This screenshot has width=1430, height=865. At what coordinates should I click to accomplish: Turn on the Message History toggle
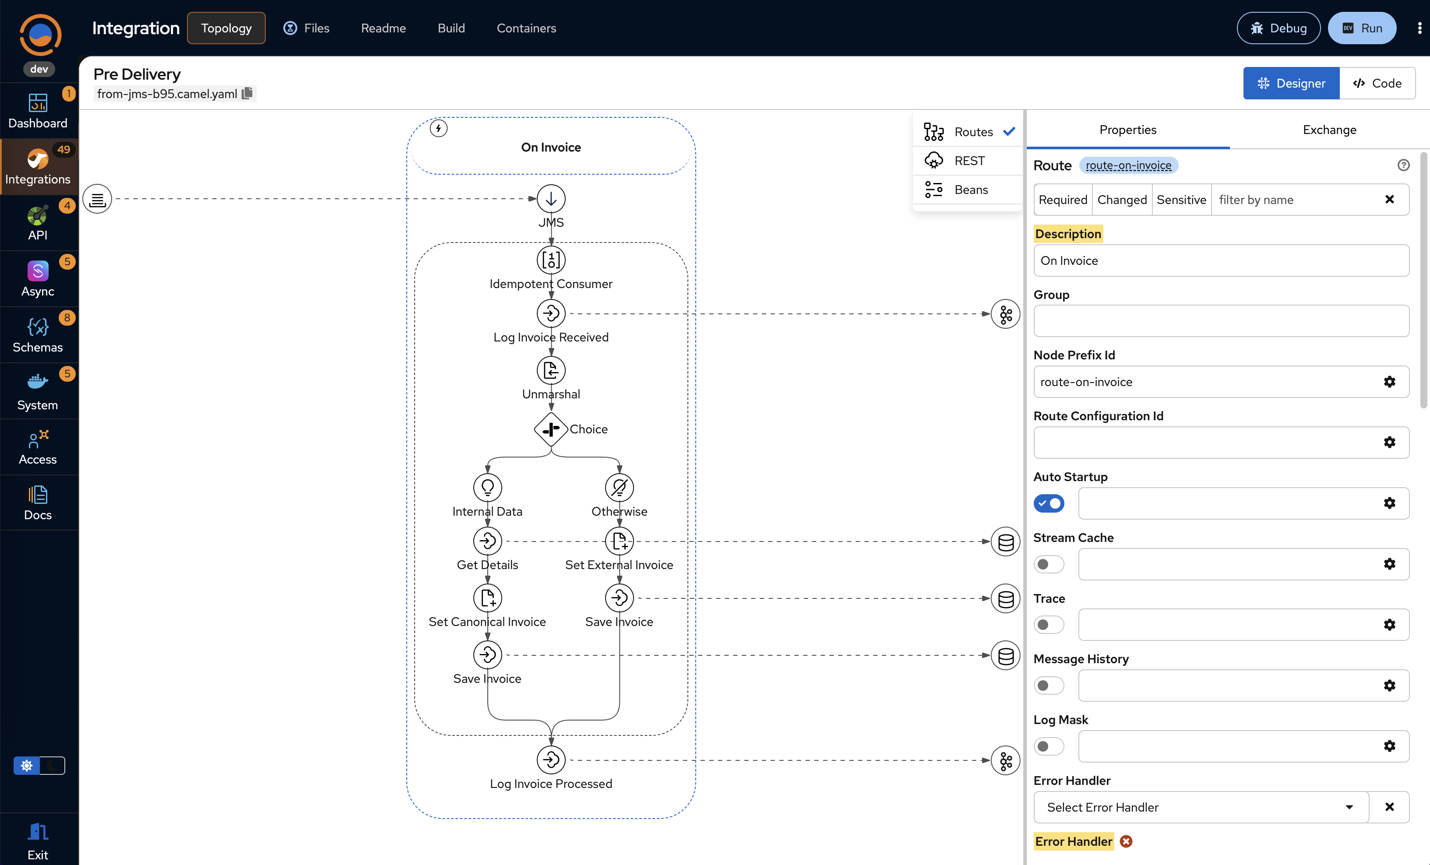1049,685
